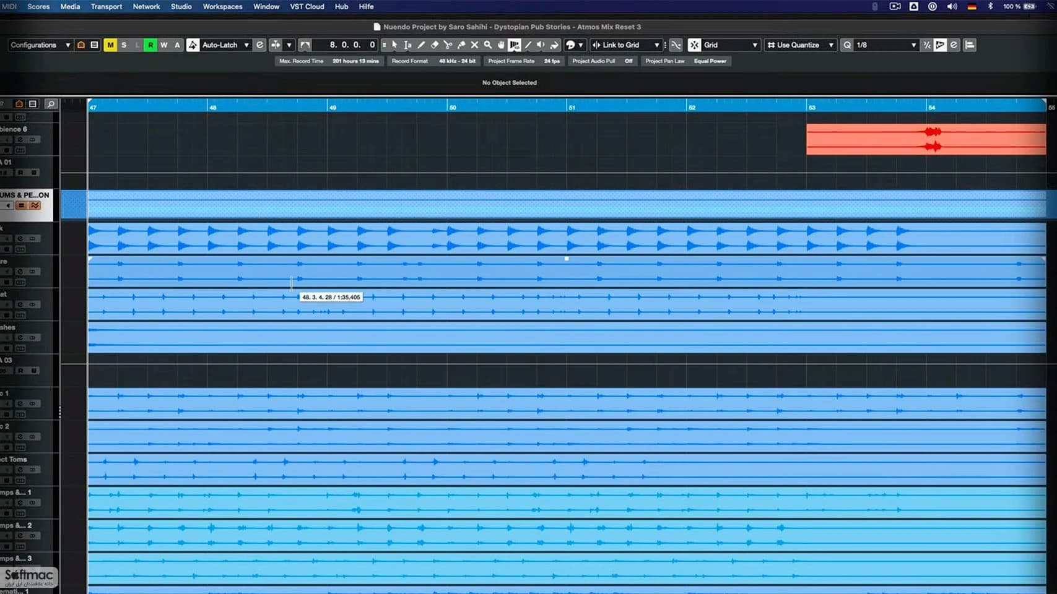The image size is (1057, 594).
Task: Click the Quantize Q icon
Action: coord(847,45)
